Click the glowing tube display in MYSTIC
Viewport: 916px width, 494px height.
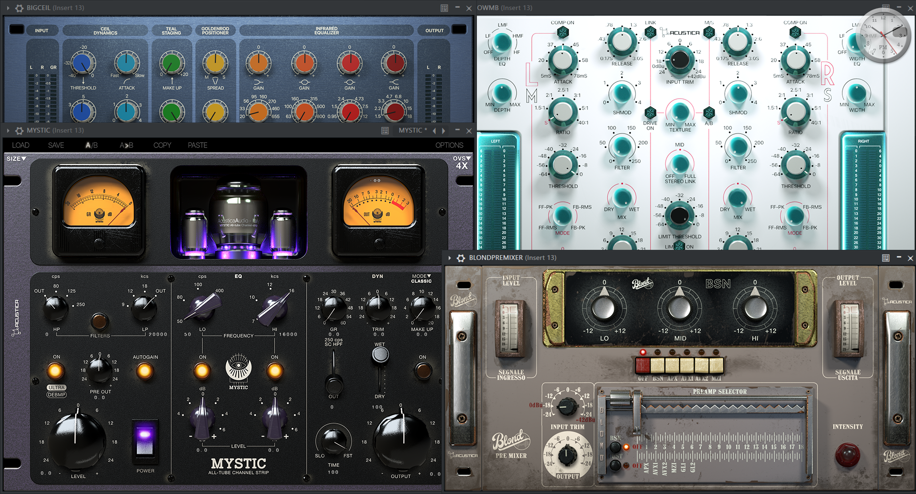(239, 213)
